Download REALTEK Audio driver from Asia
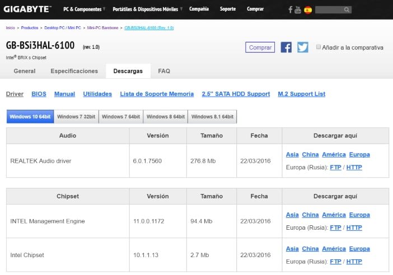This screenshot has width=393, height=275. [x=292, y=155]
